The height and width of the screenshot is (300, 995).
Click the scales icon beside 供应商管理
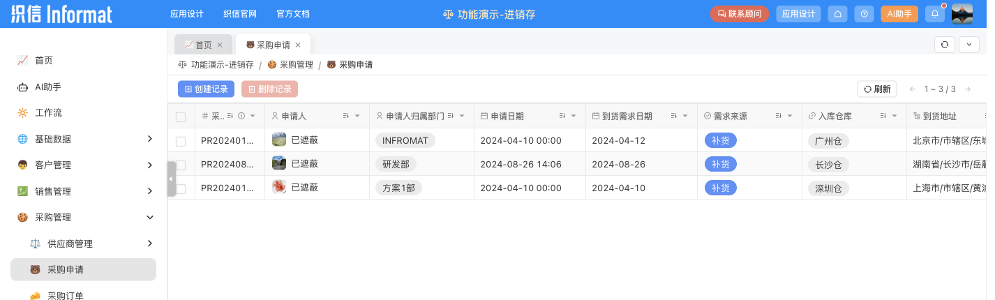pos(35,243)
